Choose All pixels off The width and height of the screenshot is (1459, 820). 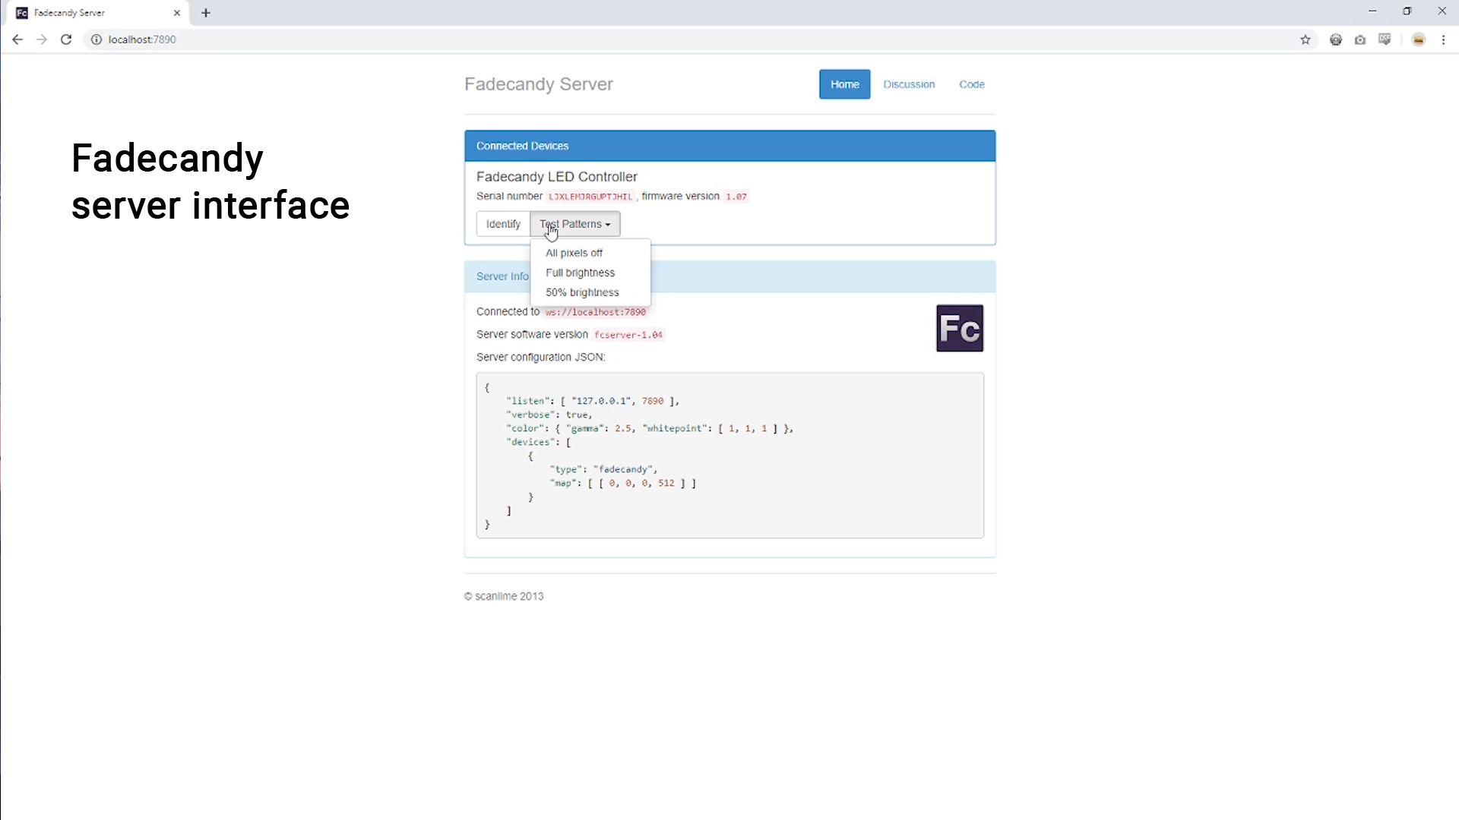(x=590, y=253)
